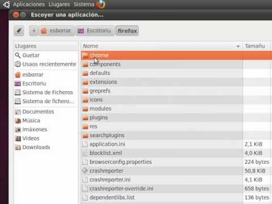Open Usaos recientemente in sidebar
The width and height of the screenshot is (272, 204).
[46, 64]
